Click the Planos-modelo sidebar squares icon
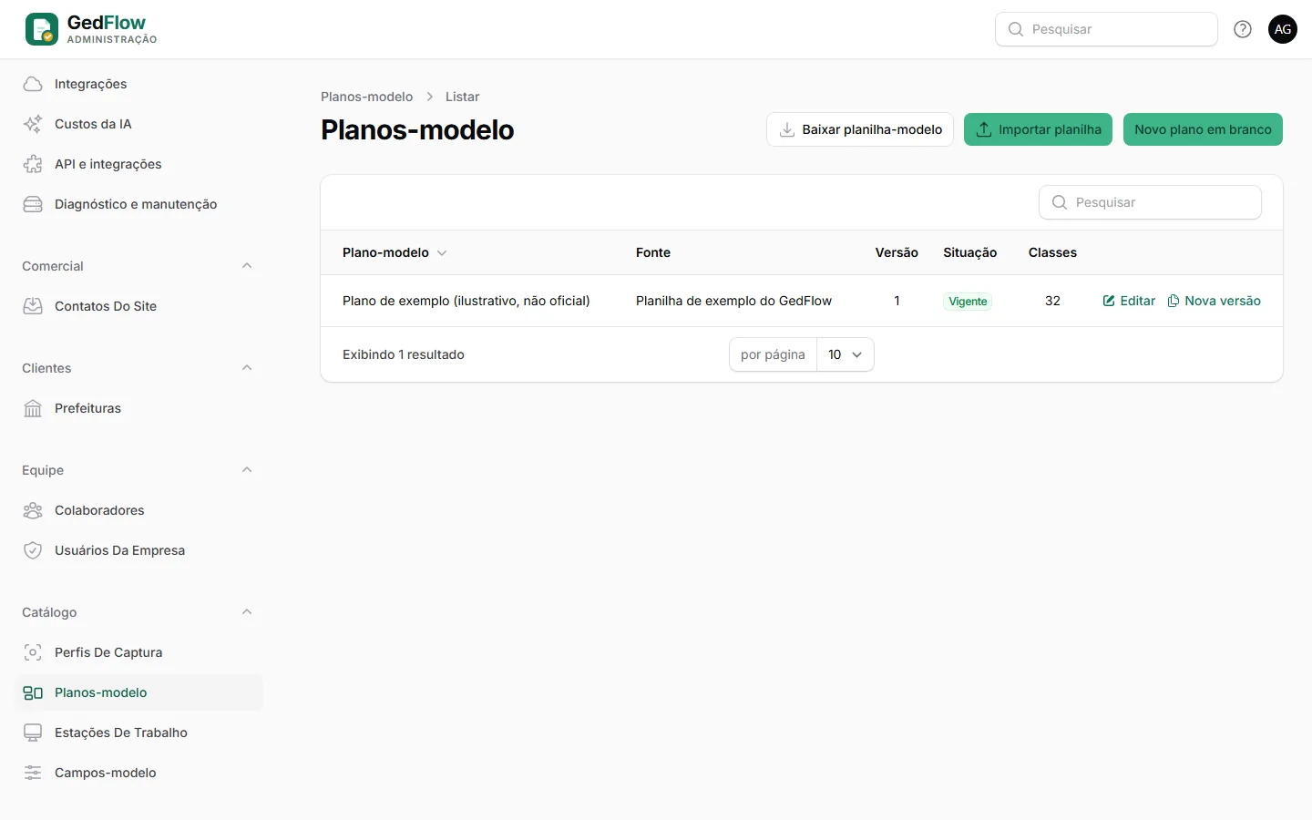The height and width of the screenshot is (820, 1312). pyautogui.click(x=33, y=692)
